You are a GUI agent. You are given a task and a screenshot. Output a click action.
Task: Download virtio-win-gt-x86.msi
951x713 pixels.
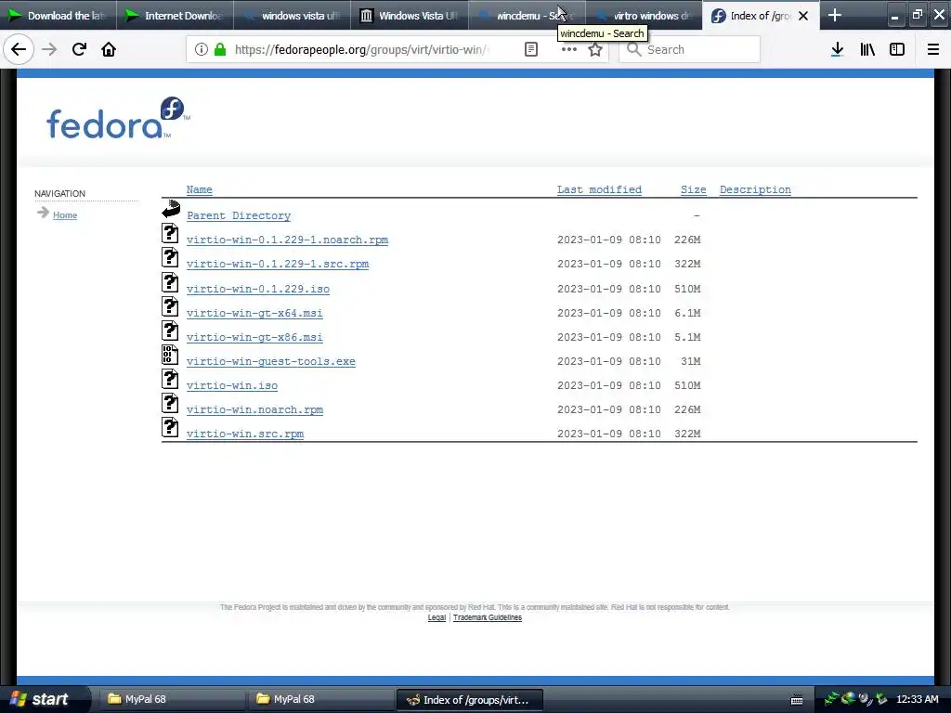254,338
